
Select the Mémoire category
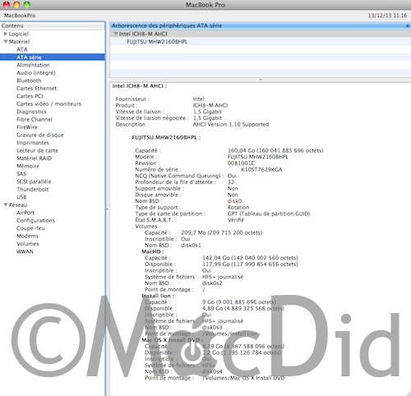pyautogui.click(x=28, y=166)
